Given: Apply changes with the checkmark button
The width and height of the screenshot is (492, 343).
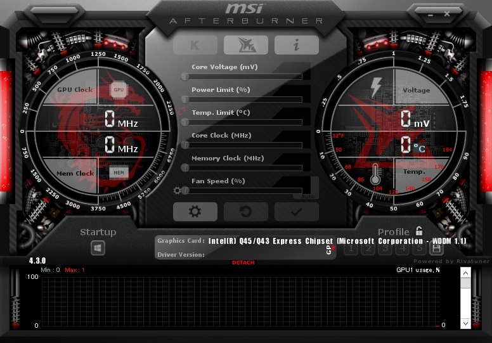Looking at the screenshot, I should [297, 212].
